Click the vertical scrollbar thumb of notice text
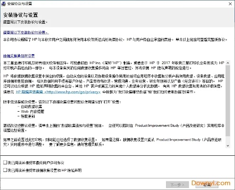Viewport: 235px width, 190px height. coord(228,101)
